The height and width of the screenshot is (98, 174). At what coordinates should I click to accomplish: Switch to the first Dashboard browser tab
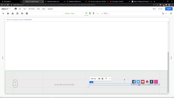pos(55,2)
